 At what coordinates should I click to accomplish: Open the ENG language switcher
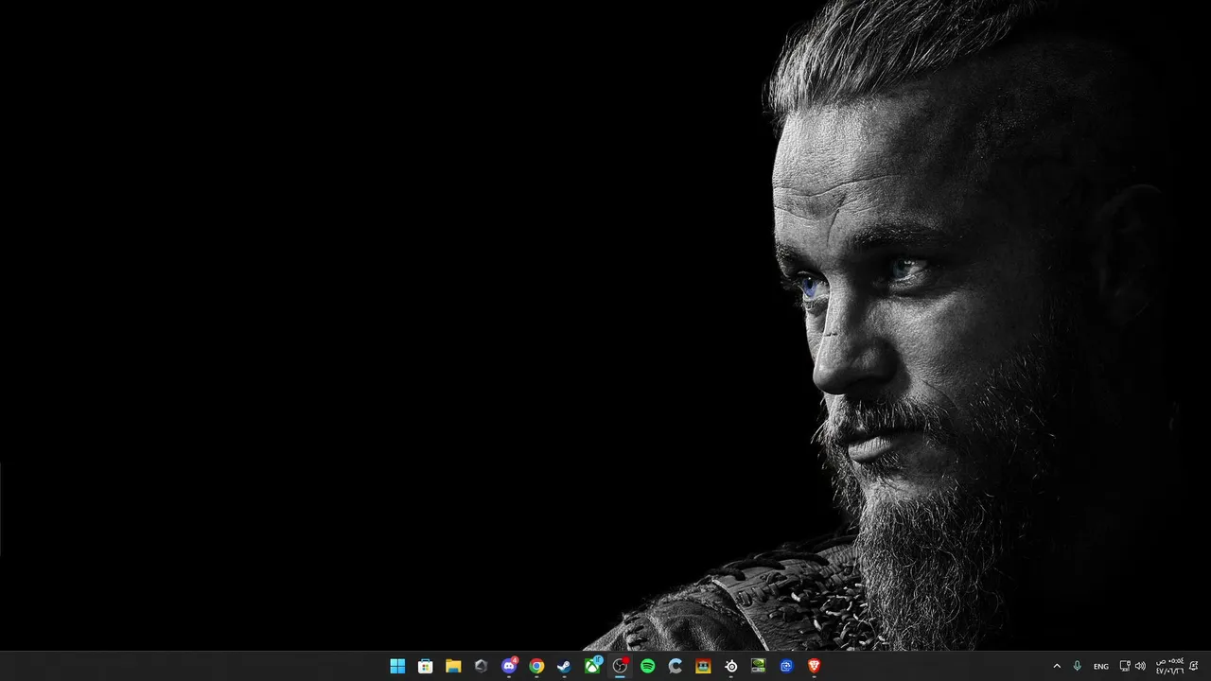(1101, 666)
